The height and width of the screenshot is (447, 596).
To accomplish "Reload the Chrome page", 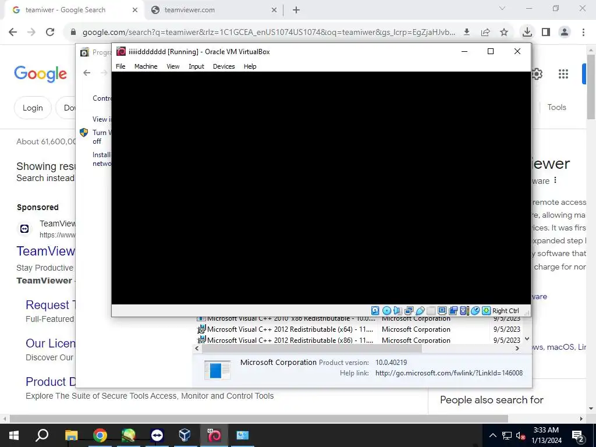I will pos(50,32).
